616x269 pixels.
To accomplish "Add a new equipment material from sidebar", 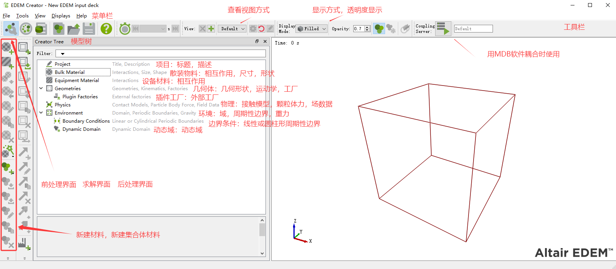I will pyautogui.click(x=8, y=63).
